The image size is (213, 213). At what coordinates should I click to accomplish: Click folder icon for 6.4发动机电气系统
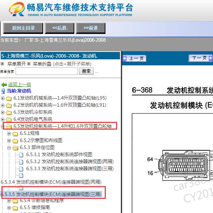[x=9, y=120]
